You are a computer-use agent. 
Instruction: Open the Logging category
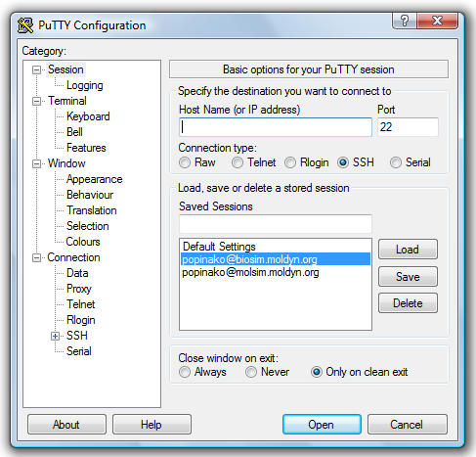pos(85,85)
